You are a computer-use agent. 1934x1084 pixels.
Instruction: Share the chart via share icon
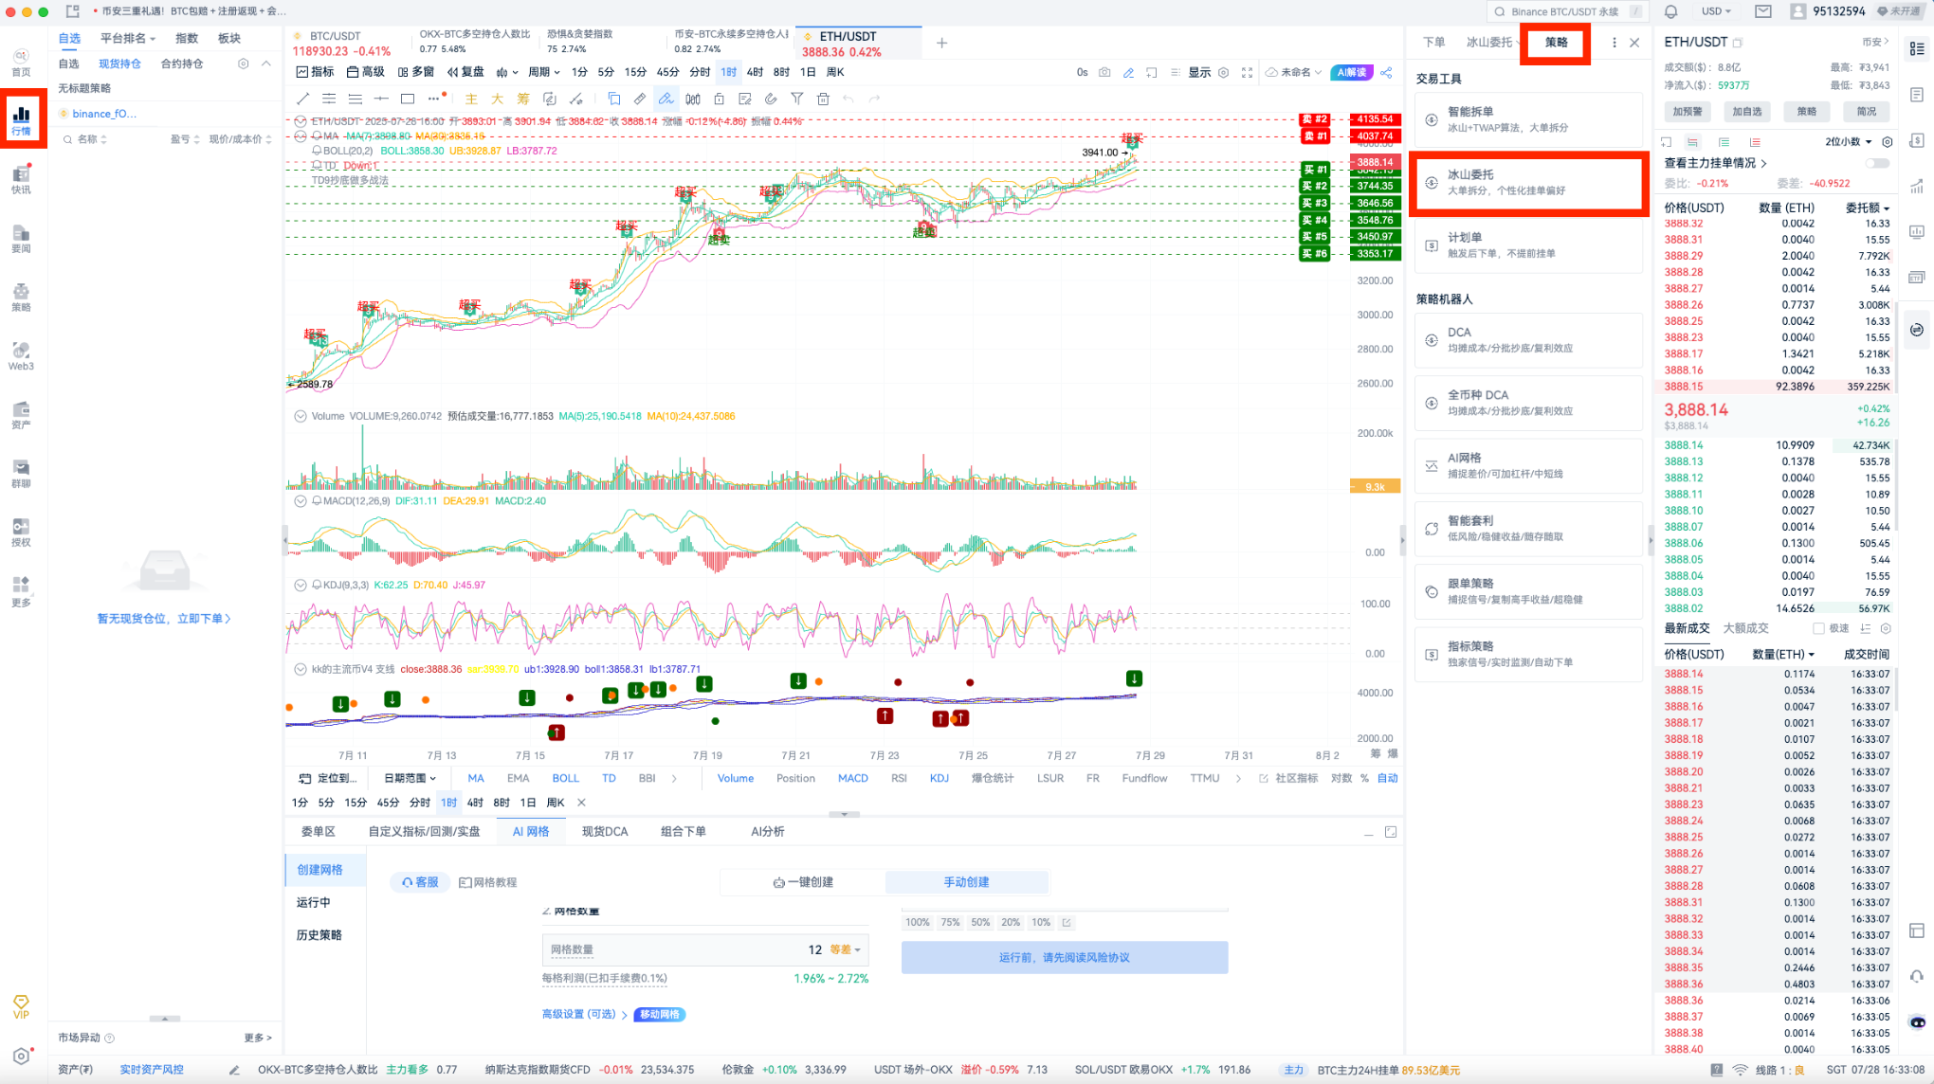pos(1386,72)
